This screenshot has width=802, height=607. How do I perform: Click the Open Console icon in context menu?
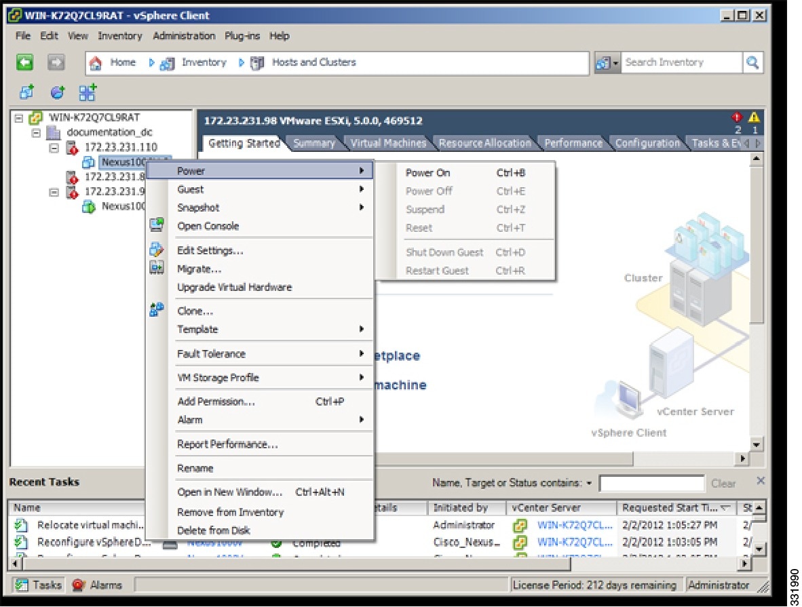click(157, 224)
